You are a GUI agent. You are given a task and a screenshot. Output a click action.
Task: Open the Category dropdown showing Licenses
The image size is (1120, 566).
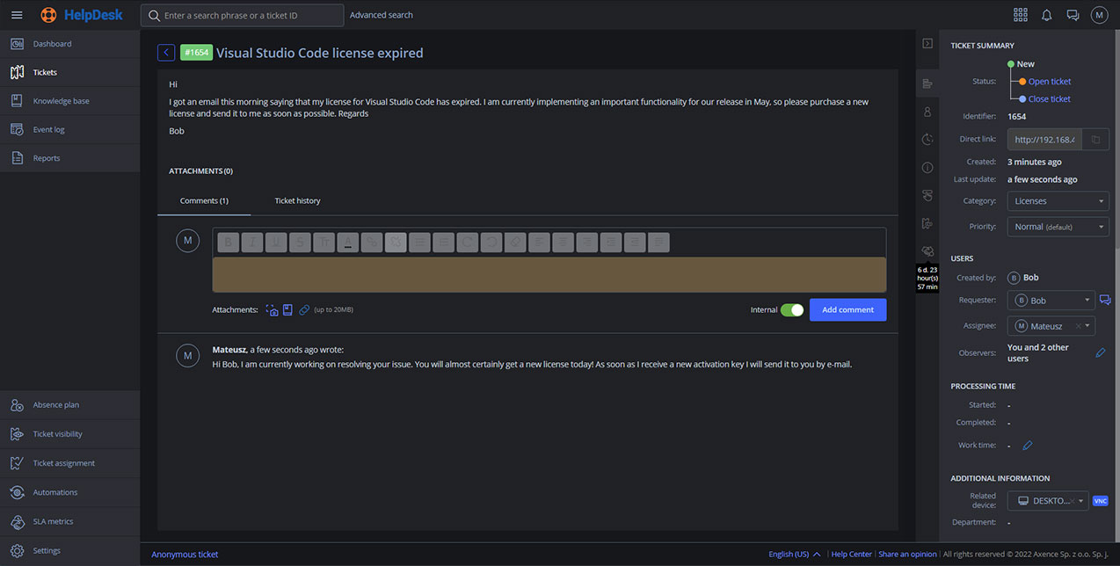[1058, 201]
